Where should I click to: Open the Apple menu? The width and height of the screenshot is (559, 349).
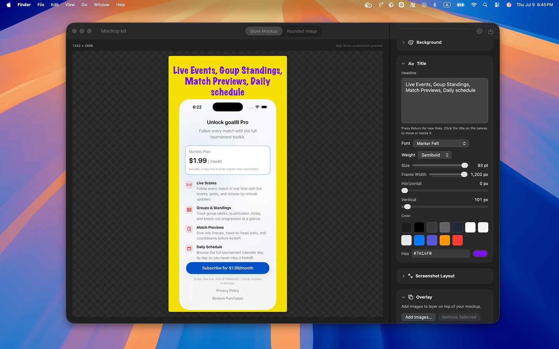pos(9,5)
